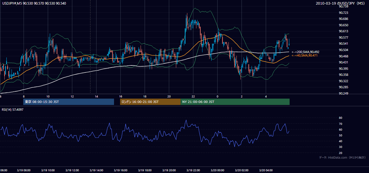Click the 90.723 price axis label
Screen dimensions: 369x173
click(x=343, y=13)
